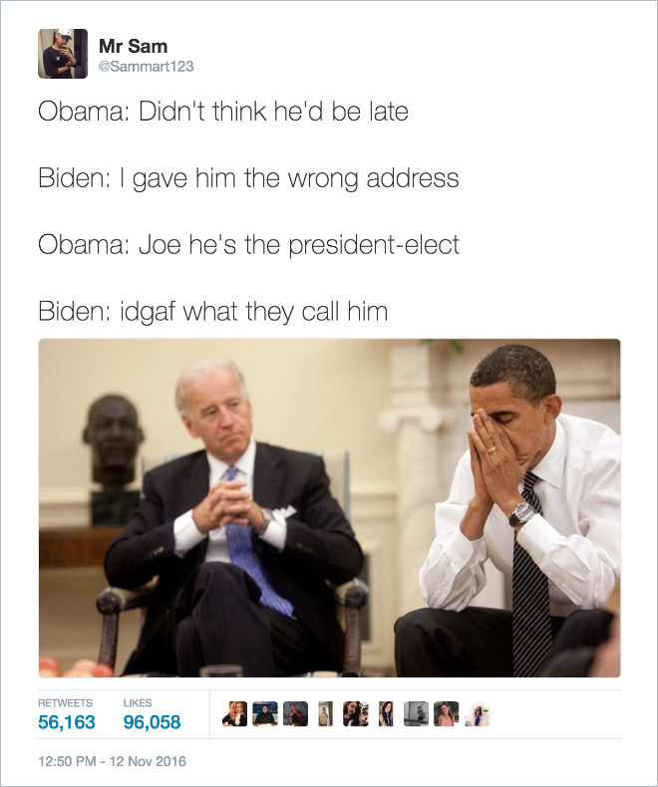This screenshot has height=787, width=658.
Task: Open the fourth narrow liker avatar
Action: point(325,713)
